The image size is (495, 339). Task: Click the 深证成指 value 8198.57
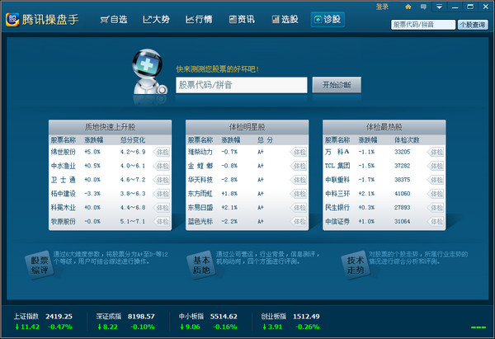click(x=141, y=316)
